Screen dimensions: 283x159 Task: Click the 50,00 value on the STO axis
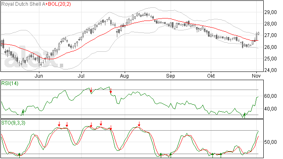point(271,142)
